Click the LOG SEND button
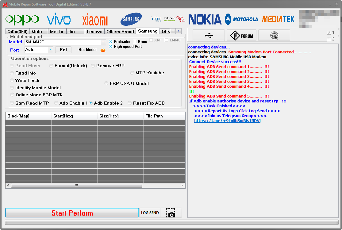This screenshot has width=342, height=230. 150,213
